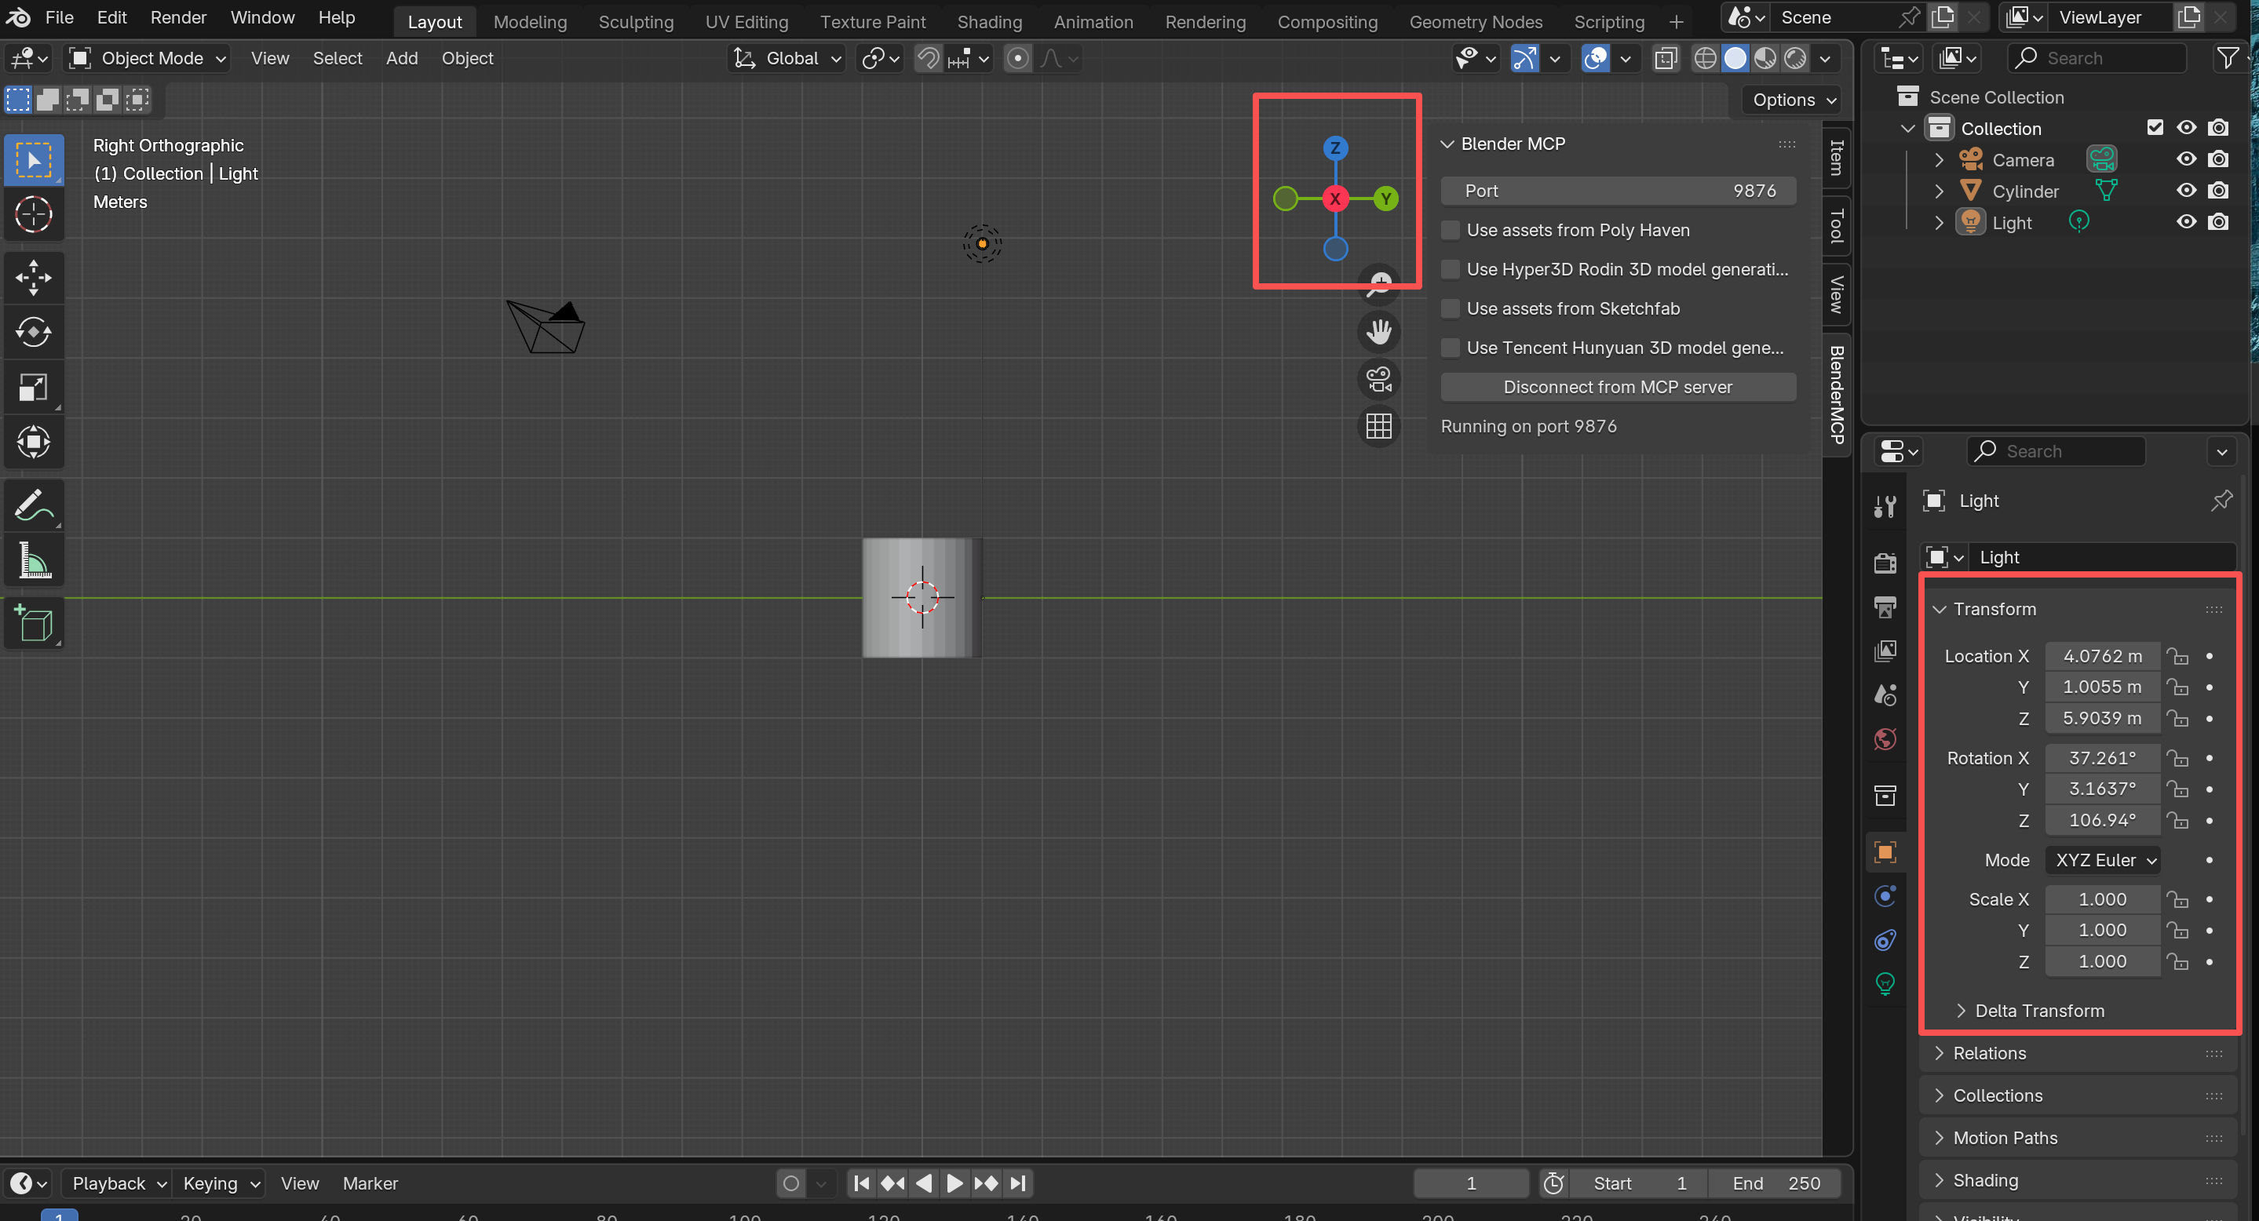Open the Mode XYZ Euler dropdown

[x=2102, y=860]
